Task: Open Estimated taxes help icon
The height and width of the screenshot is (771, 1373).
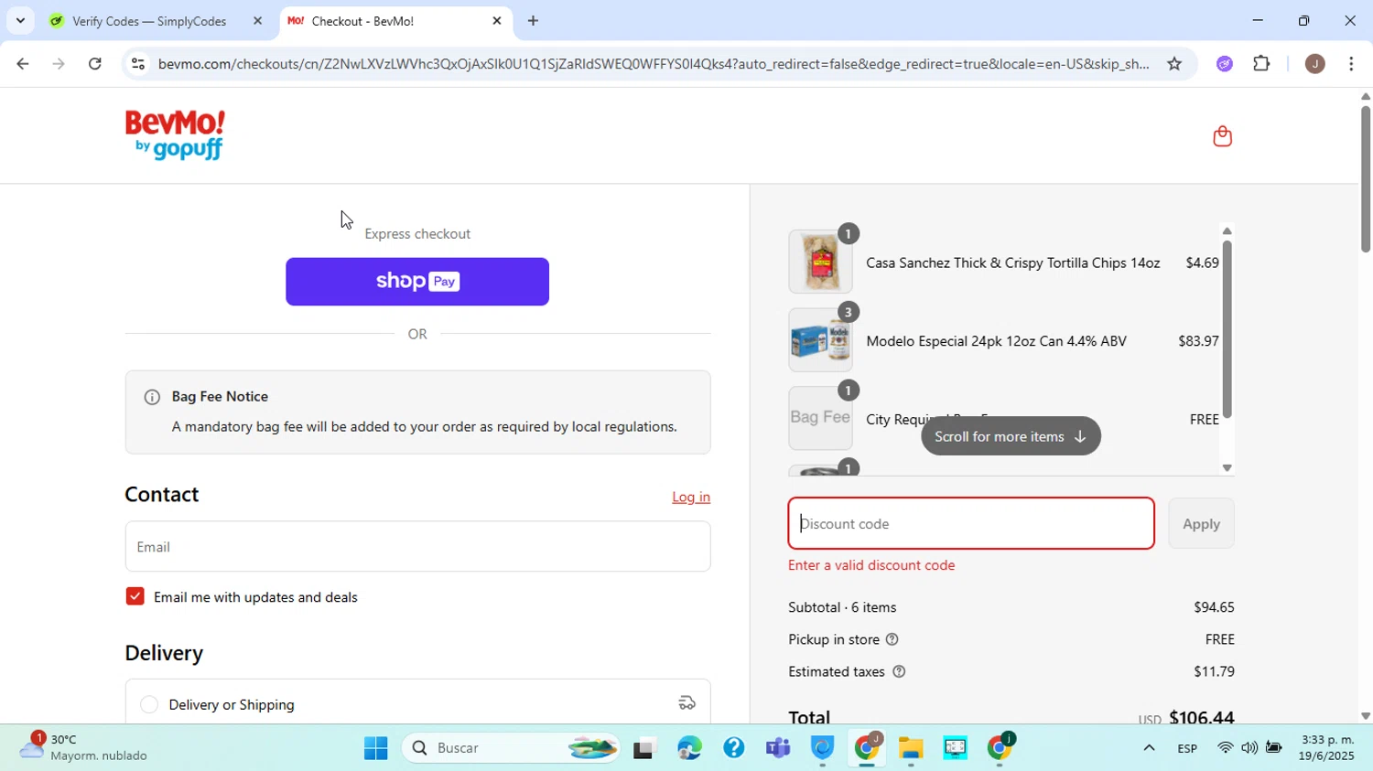Action: point(899,671)
